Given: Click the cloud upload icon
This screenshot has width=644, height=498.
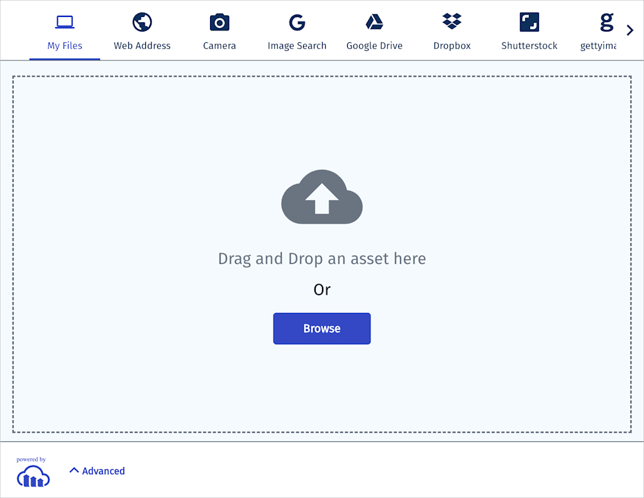Looking at the screenshot, I should (321, 196).
